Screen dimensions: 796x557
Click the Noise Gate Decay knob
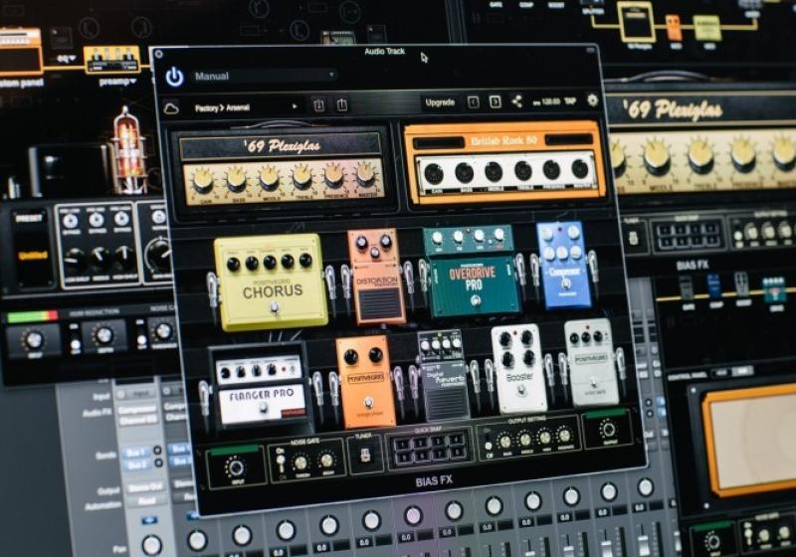[x=326, y=461]
